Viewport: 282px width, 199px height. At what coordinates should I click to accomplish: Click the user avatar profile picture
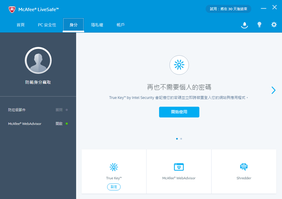[38, 60]
